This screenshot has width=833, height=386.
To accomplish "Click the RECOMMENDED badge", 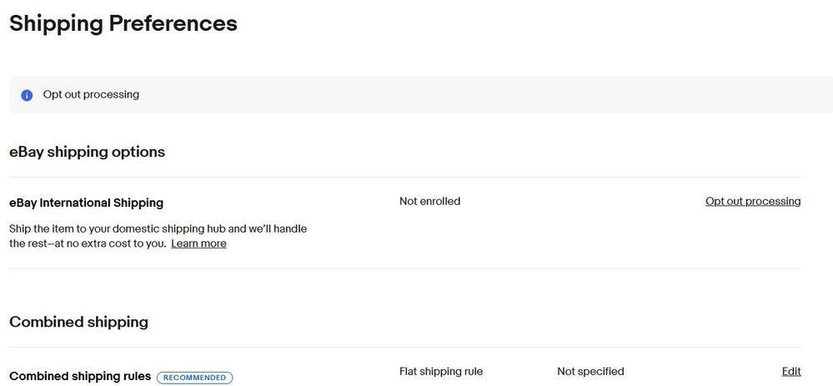I will pos(194,377).
